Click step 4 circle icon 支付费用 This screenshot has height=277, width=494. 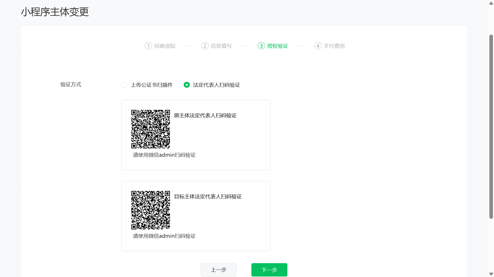pos(318,46)
